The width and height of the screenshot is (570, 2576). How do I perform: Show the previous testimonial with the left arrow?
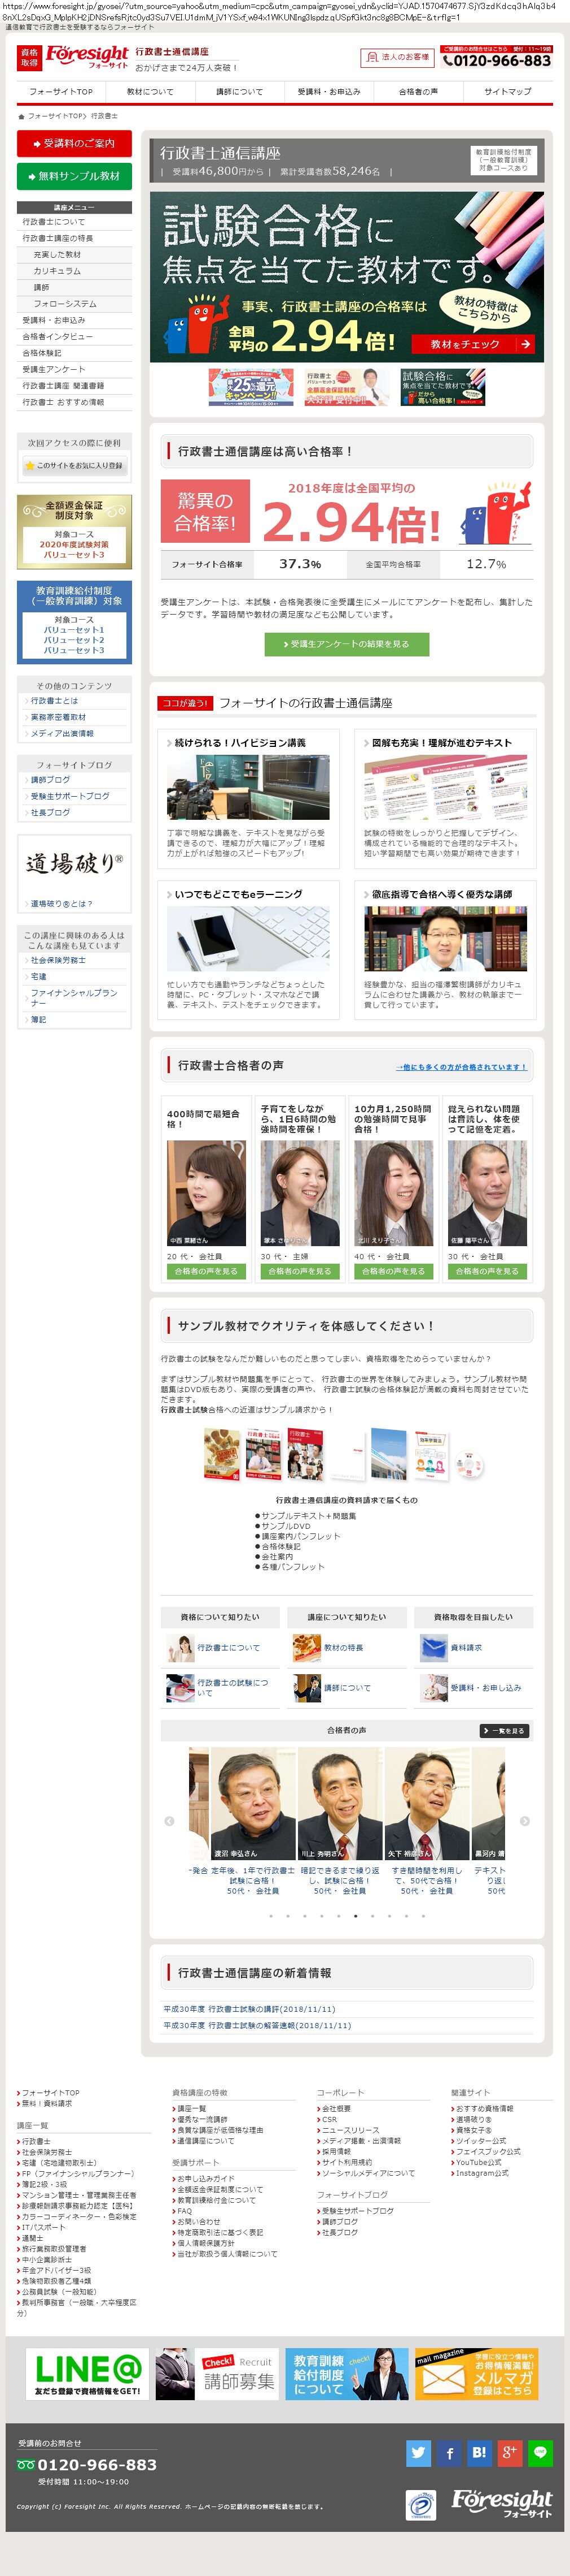coord(169,1820)
